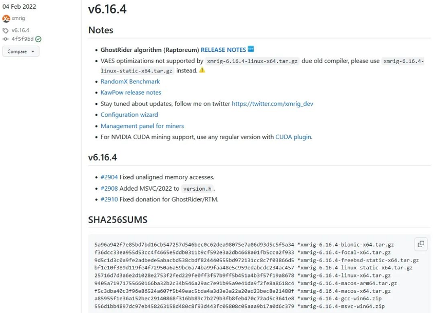The image size is (433, 313).
Task: Open commit 4f5f9bd
Action: pos(23,39)
